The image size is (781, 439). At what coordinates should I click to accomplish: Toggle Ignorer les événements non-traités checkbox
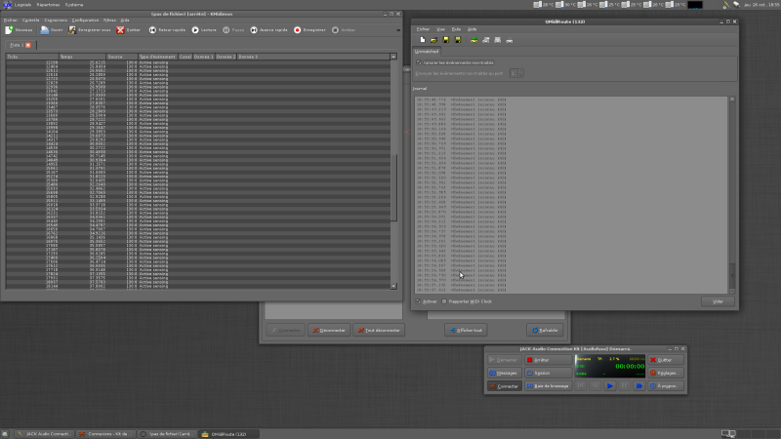420,62
